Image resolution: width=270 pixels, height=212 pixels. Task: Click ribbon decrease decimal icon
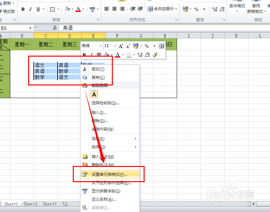click(x=222, y=9)
